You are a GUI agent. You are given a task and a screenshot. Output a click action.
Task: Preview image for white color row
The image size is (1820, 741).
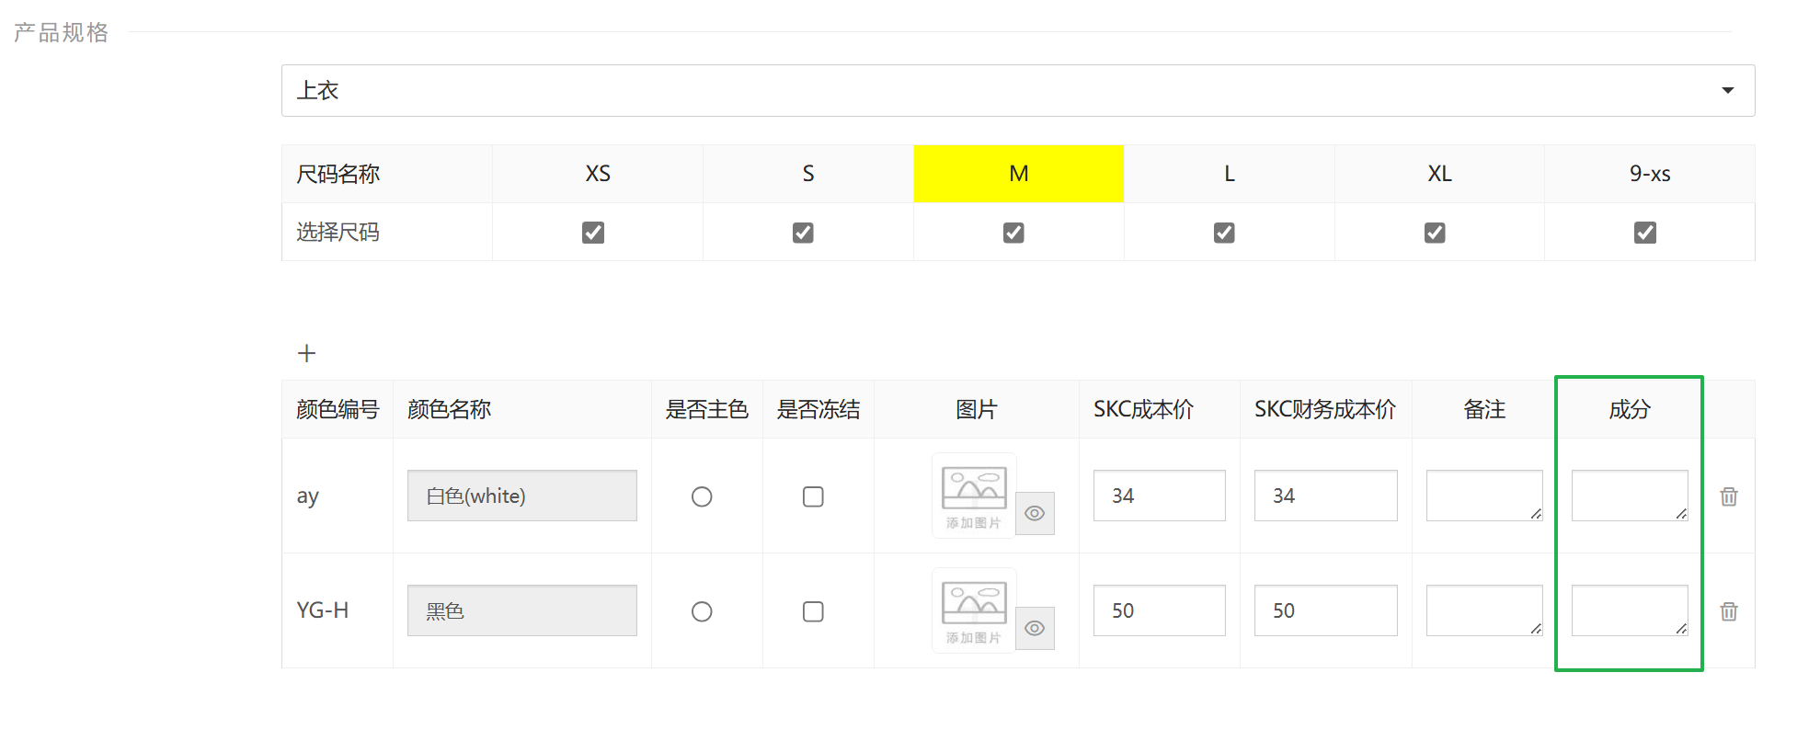1035,513
